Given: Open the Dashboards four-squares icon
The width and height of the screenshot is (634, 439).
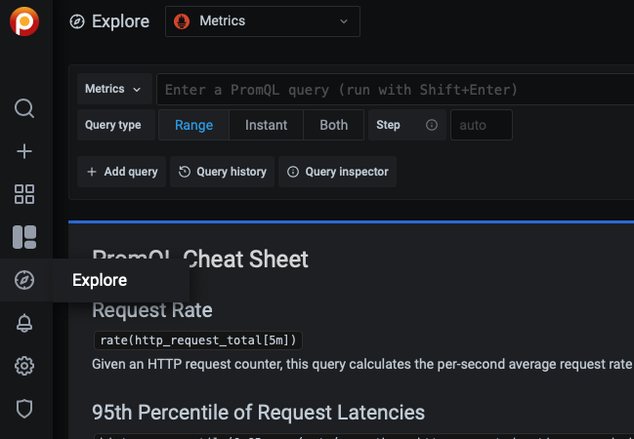Looking at the screenshot, I should point(25,194).
